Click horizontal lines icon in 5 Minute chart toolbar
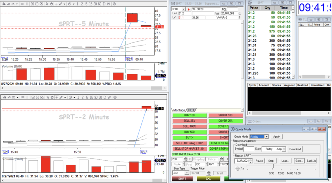Screen dimensions: 332x183 pos(22,4)
